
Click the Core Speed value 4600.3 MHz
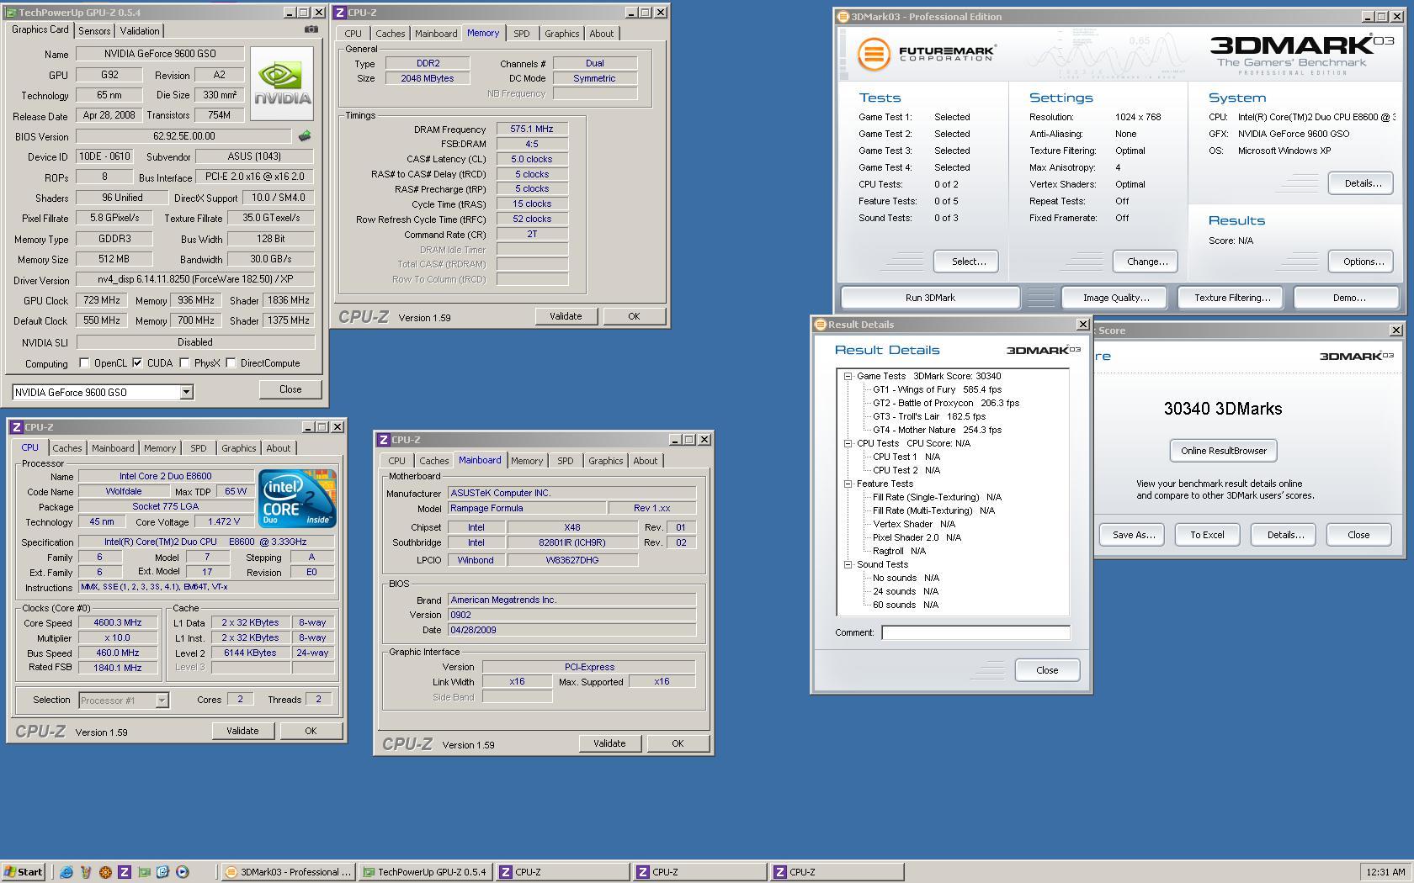118,623
